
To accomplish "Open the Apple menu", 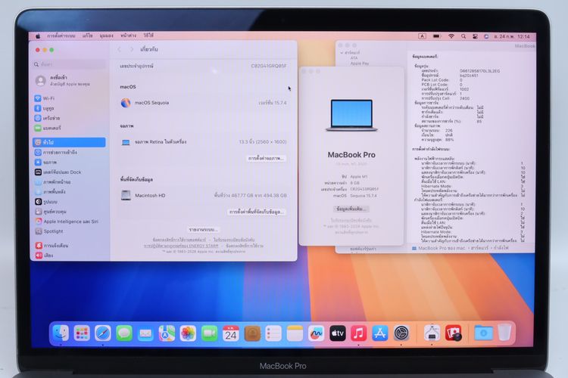I will click(38, 36).
